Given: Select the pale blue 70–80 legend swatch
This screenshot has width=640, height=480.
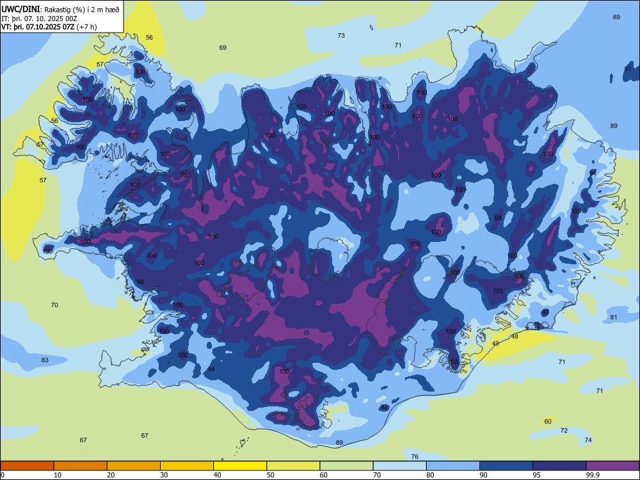Looking at the screenshot, I should [x=399, y=466].
